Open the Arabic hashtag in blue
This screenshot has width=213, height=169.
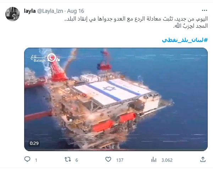(x=185, y=40)
